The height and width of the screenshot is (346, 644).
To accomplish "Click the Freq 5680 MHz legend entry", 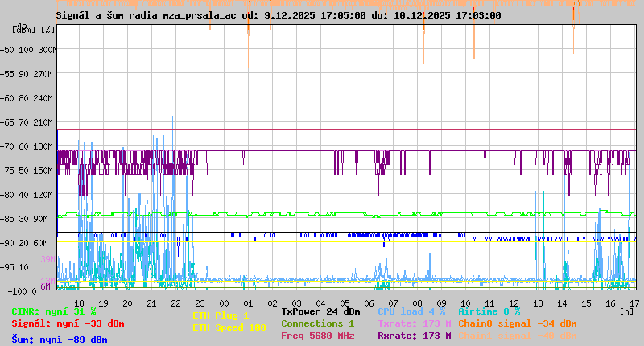I will [x=317, y=336].
